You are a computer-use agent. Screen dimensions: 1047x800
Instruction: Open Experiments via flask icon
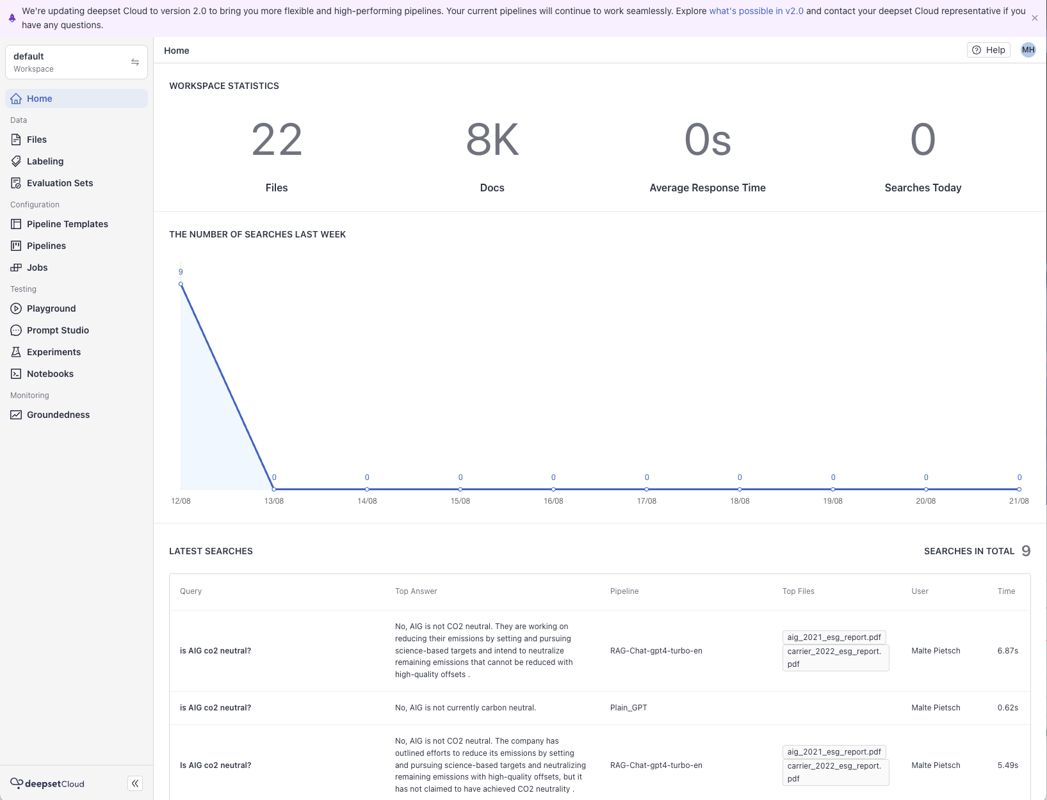16,352
